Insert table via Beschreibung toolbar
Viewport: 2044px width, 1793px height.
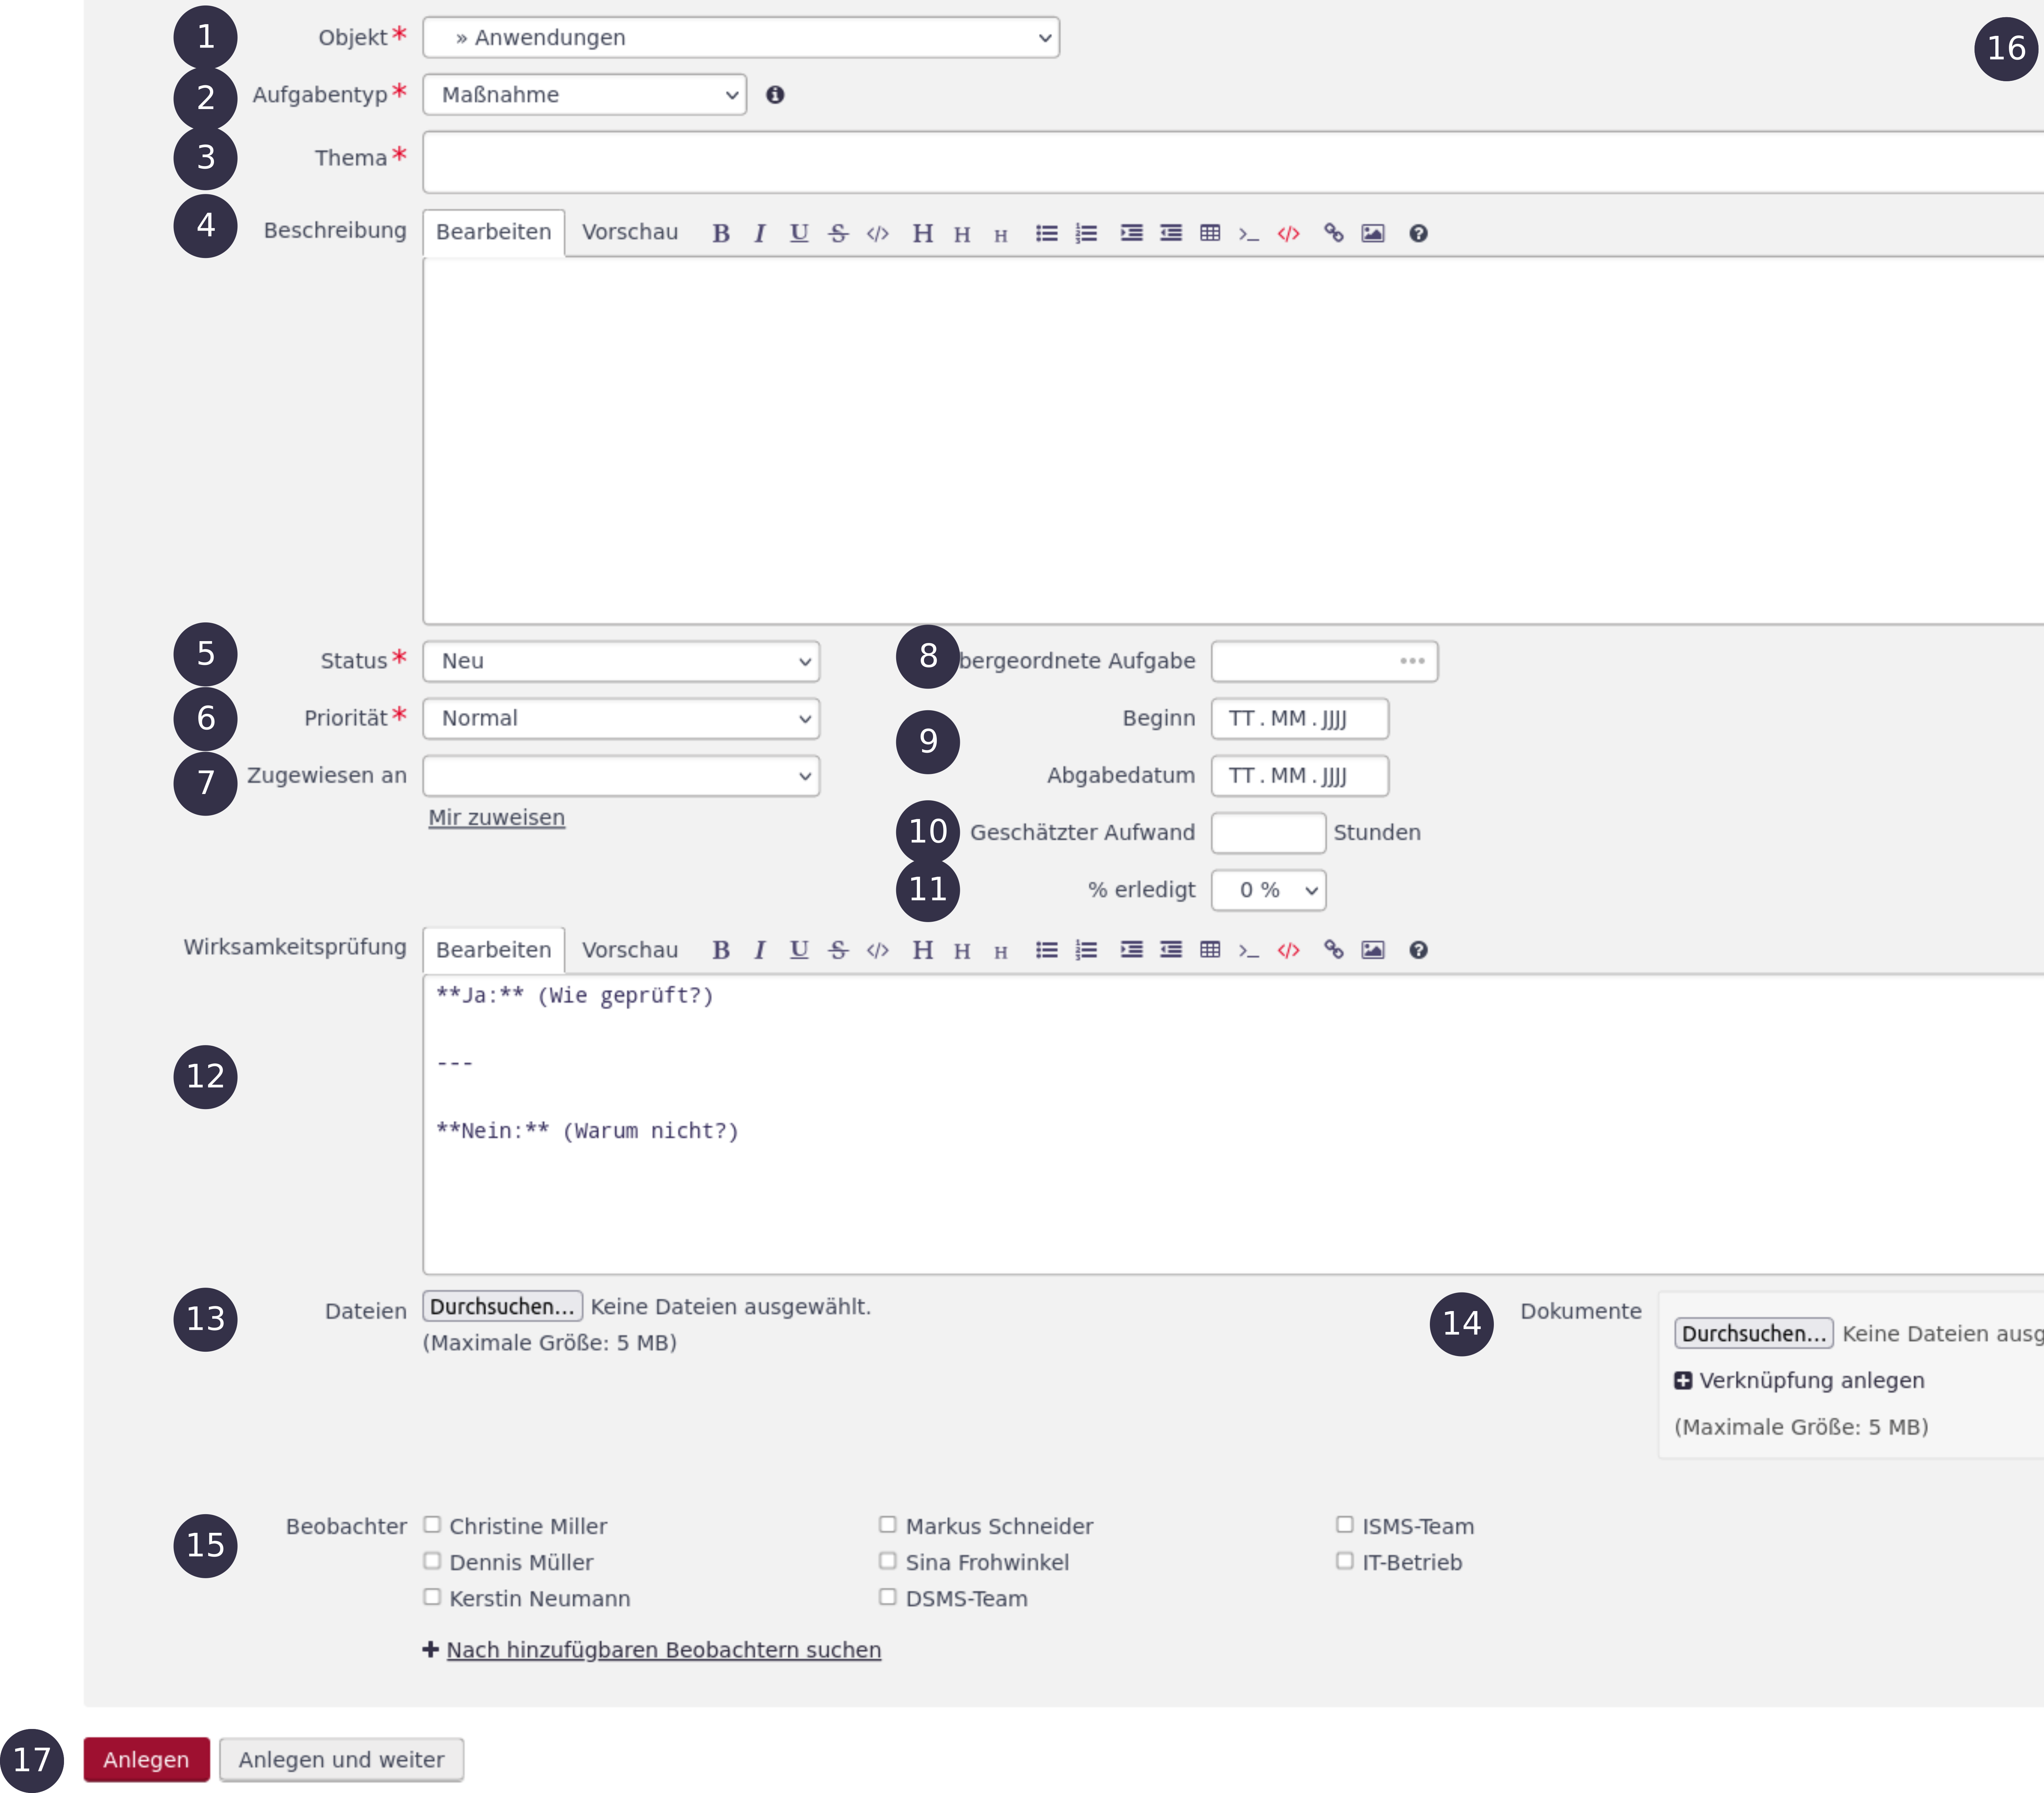click(x=1210, y=233)
